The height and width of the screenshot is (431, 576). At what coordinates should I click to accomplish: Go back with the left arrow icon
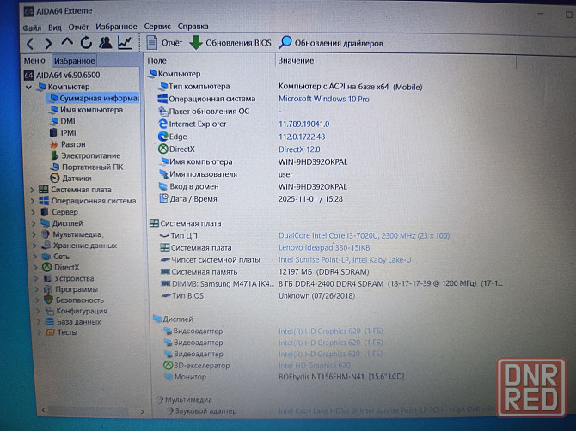click(30, 44)
